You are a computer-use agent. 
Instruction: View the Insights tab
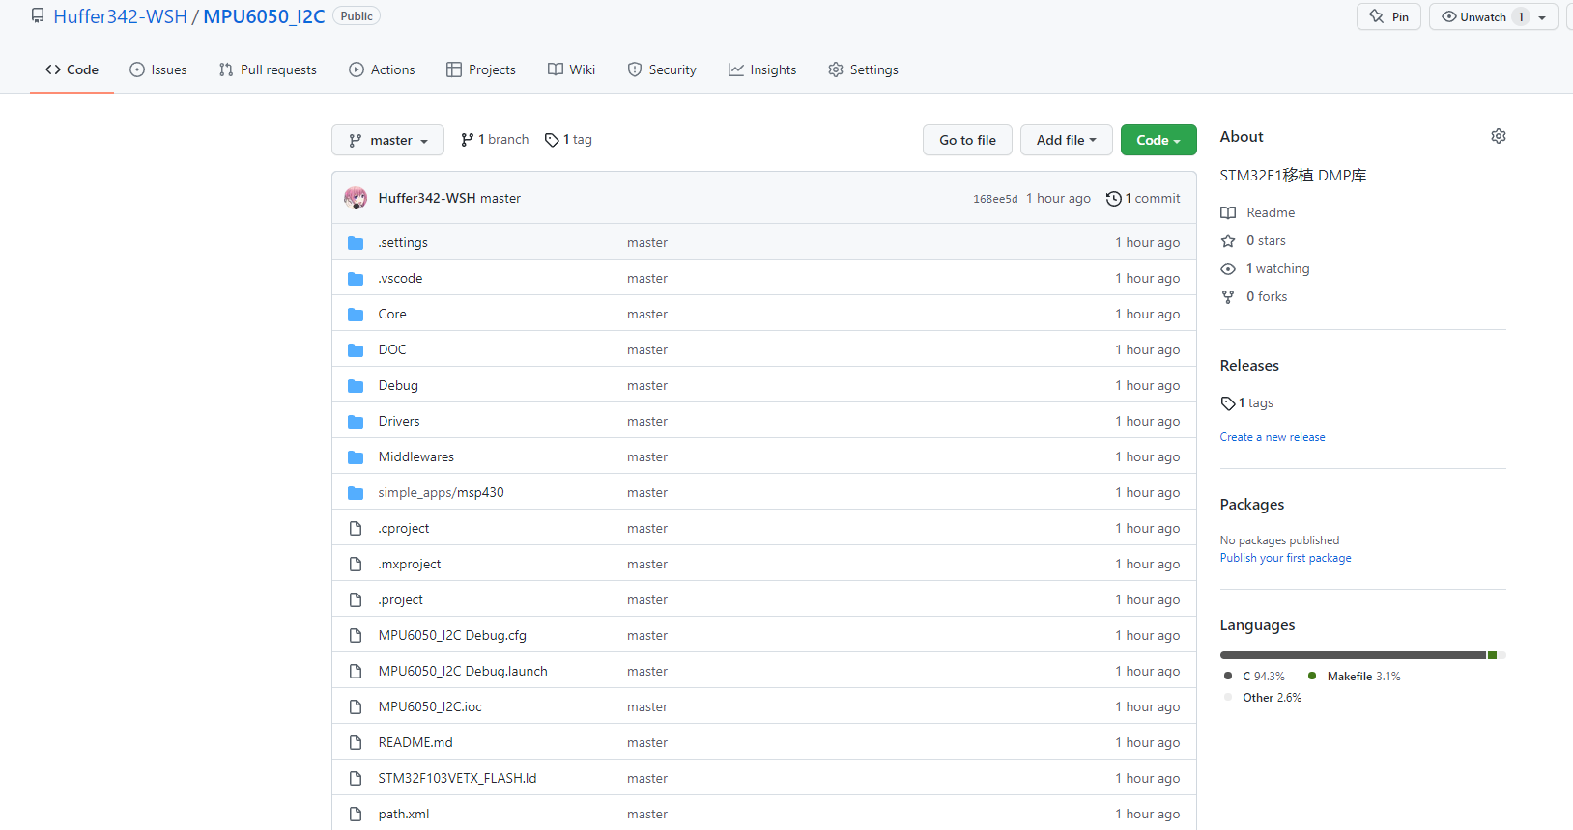click(762, 69)
